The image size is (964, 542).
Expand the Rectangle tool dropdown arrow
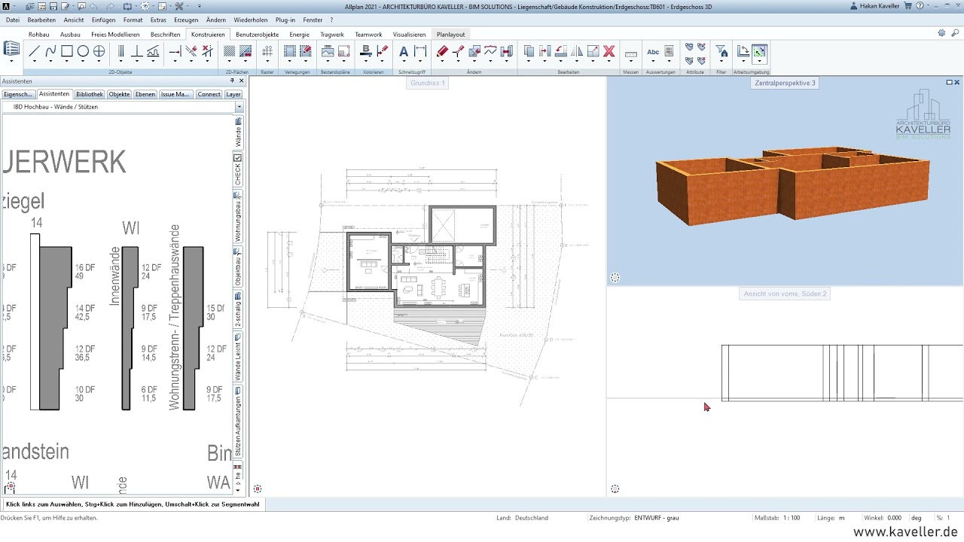point(67,62)
